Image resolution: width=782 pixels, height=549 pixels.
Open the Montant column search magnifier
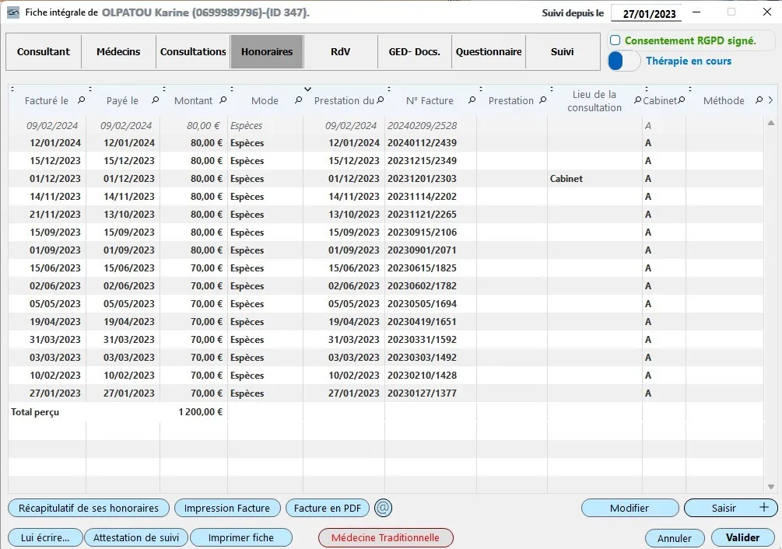pos(223,100)
